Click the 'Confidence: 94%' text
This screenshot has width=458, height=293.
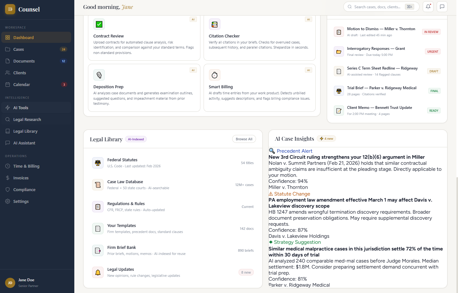(x=288, y=181)
